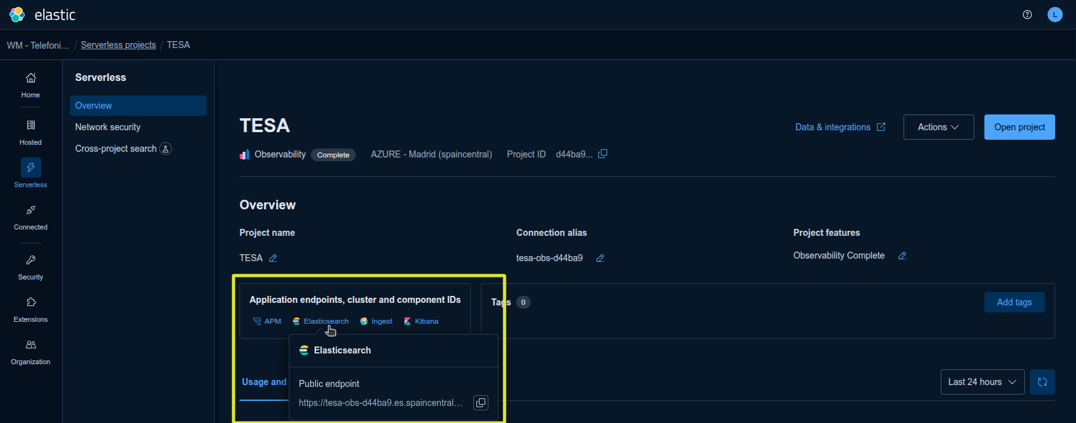Open the Last 24 hours selector
Image resolution: width=1076 pixels, height=423 pixels.
(982, 382)
